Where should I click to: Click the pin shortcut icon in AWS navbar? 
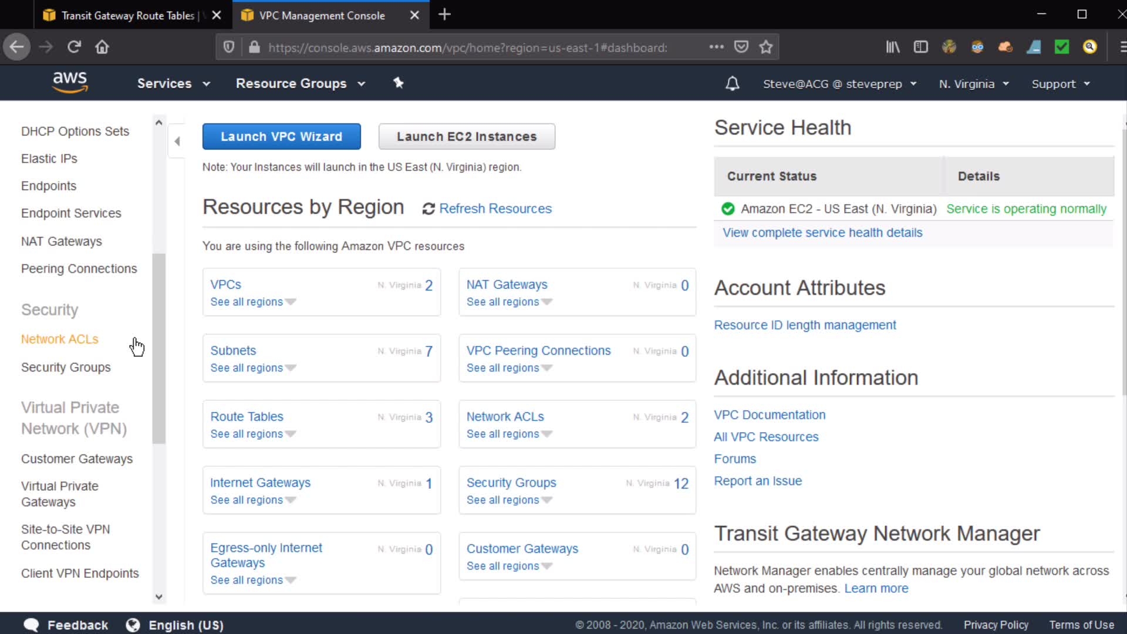(399, 83)
